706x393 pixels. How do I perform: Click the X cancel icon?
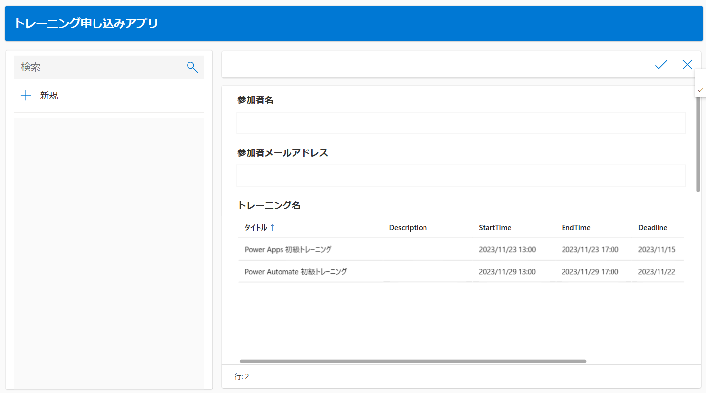coord(687,64)
